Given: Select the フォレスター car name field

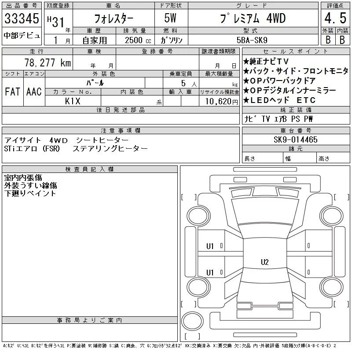Looking at the screenshot, I should pyautogui.click(x=113, y=19).
